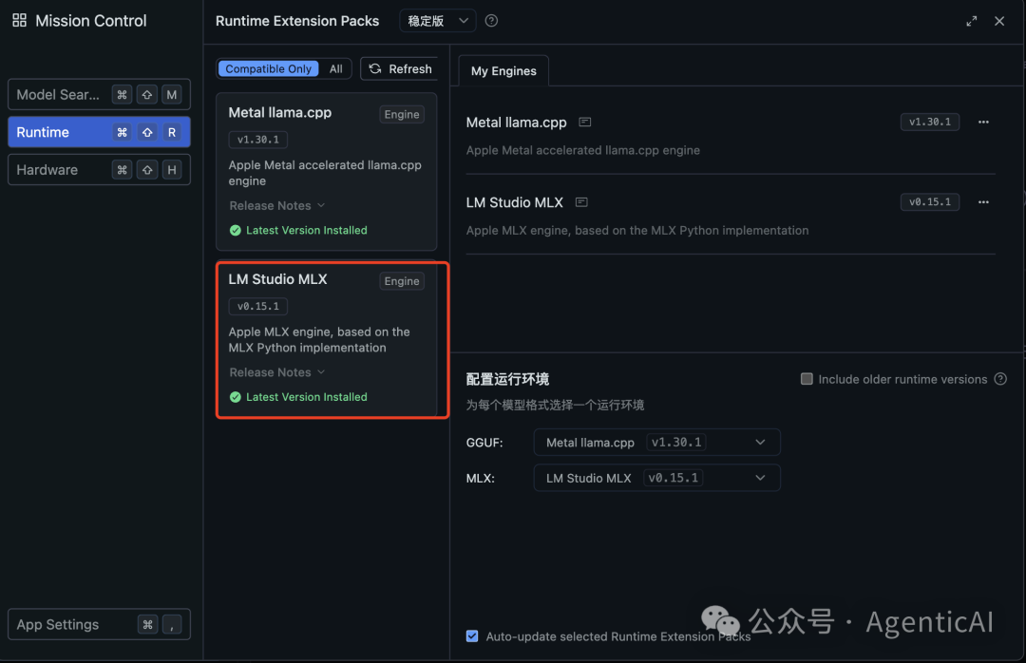1026x663 pixels.
Task: Open App Settings
Action: (x=100, y=624)
